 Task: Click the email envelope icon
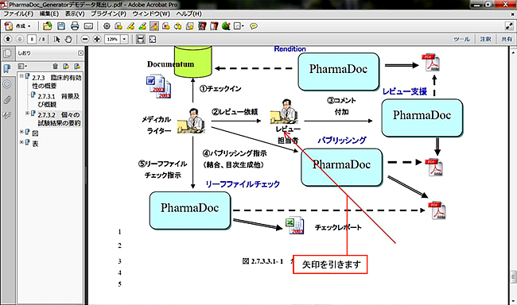tap(88, 26)
